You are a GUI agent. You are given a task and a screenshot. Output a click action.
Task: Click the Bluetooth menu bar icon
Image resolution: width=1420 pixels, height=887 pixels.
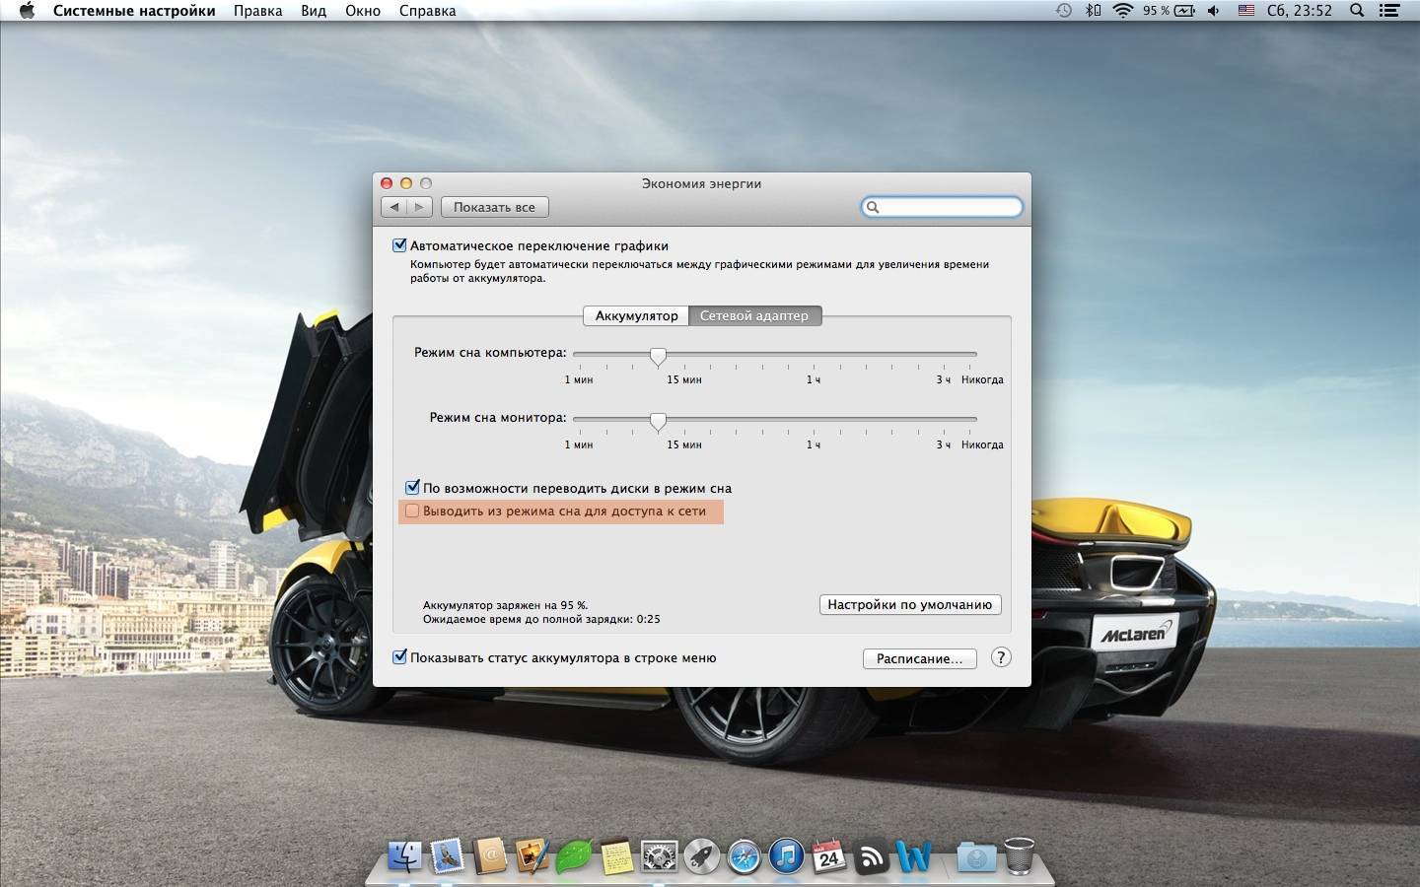(x=1093, y=11)
